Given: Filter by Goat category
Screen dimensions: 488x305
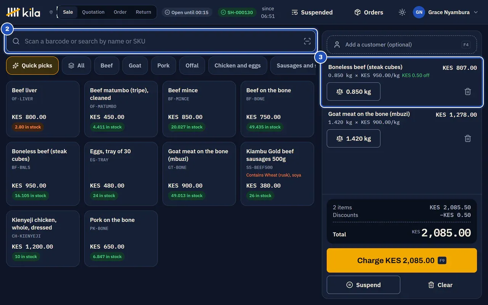Looking at the screenshot, I should click(135, 66).
